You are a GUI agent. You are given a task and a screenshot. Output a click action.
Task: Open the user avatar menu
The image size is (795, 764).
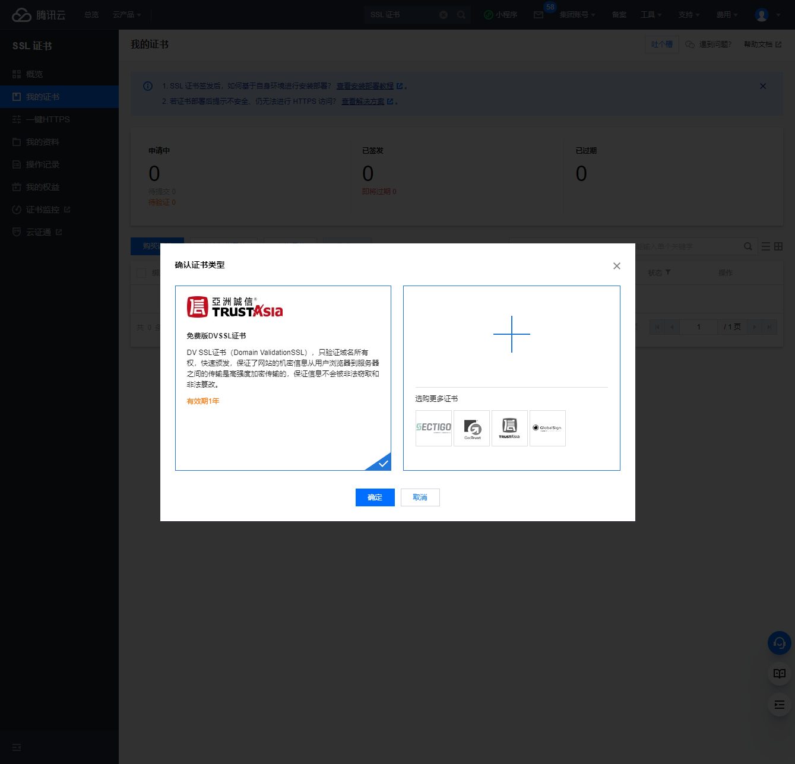[762, 15]
